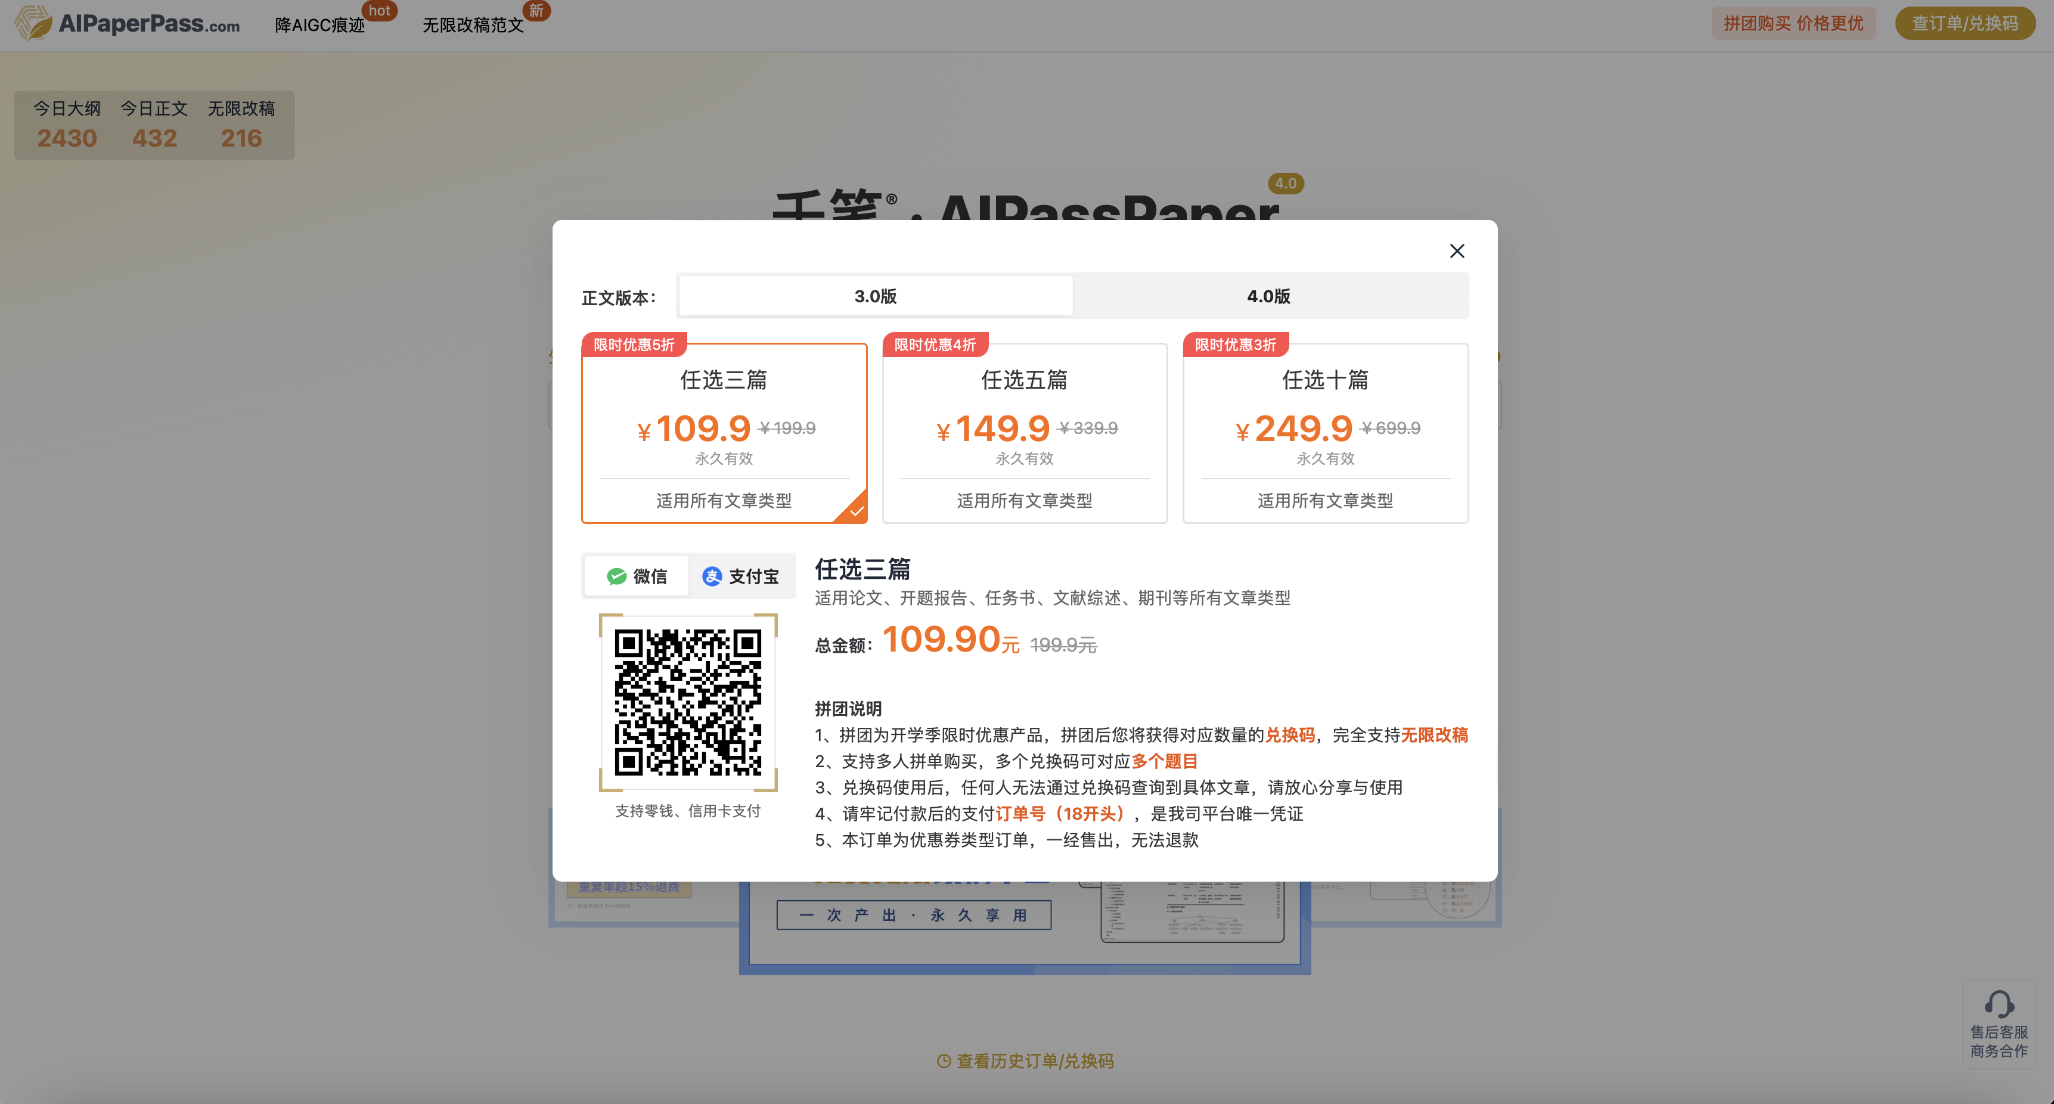The height and width of the screenshot is (1104, 2054).
Task: Click the crossed-out ¥339.9 original price
Action: point(1088,429)
